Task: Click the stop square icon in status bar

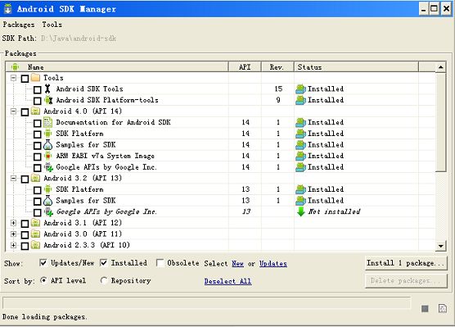Action: click(x=425, y=308)
